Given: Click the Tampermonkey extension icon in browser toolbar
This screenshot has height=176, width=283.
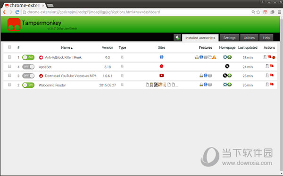Looking at the screenshot, I should pos(265,12).
